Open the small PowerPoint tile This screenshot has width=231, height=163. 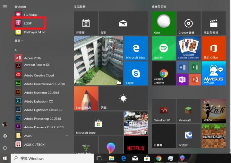click(195, 80)
